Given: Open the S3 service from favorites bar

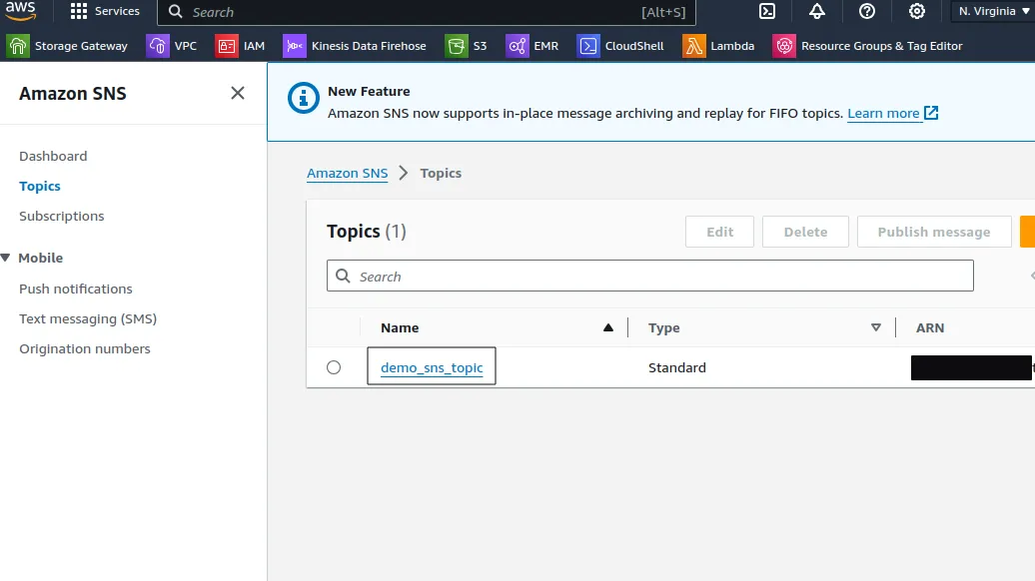Looking at the screenshot, I should 470,45.
